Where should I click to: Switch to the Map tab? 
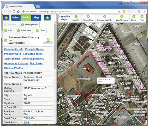(x=36, y=17)
